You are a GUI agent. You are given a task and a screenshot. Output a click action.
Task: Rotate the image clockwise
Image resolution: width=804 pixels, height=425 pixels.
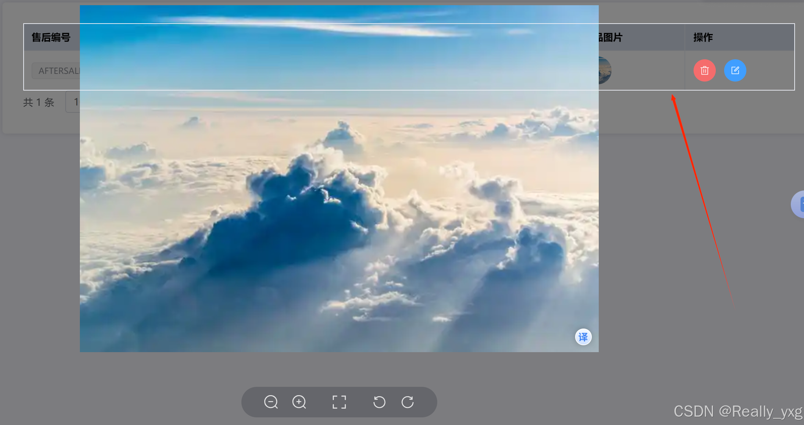pos(408,402)
